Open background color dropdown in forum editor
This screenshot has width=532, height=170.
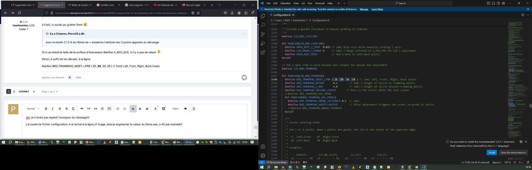tap(164, 109)
